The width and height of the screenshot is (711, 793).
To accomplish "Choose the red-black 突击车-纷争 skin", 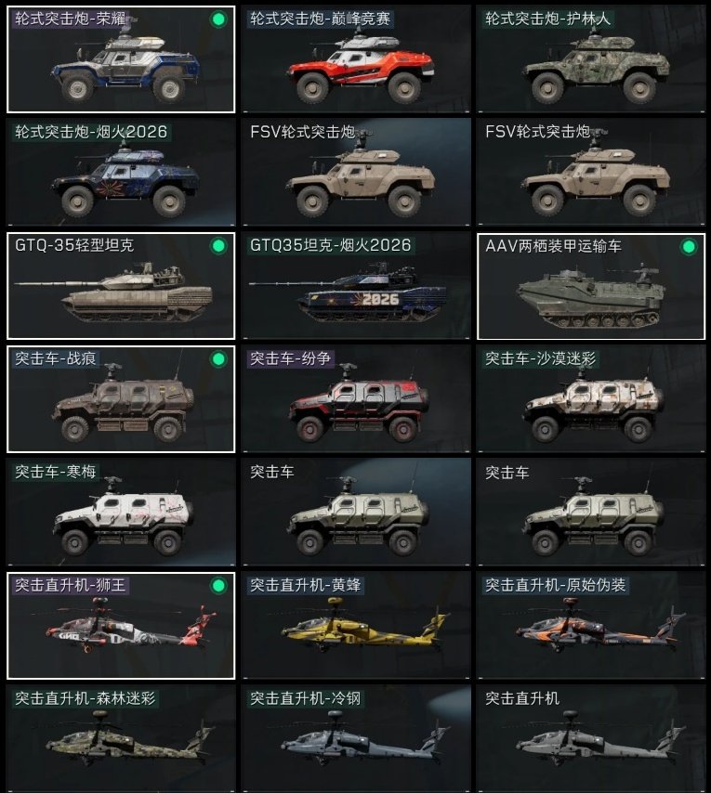I will pos(356,399).
